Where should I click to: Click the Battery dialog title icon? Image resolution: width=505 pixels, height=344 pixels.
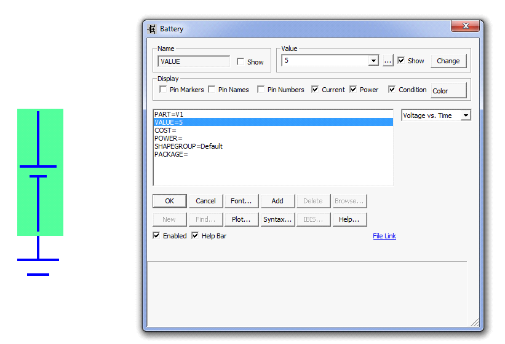(x=152, y=29)
